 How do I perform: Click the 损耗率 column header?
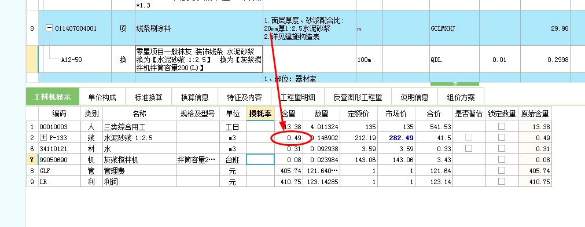[260, 113]
